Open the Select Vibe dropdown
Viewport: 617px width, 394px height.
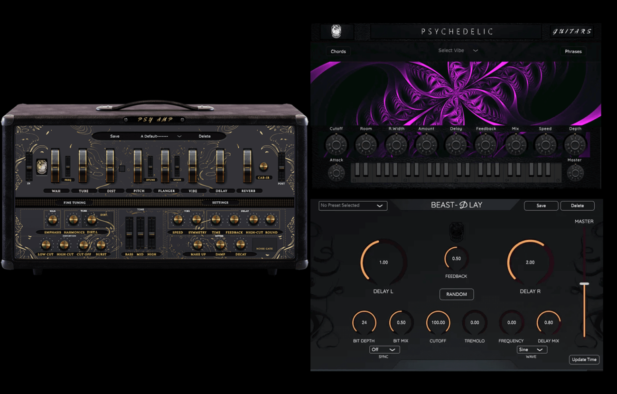point(458,49)
